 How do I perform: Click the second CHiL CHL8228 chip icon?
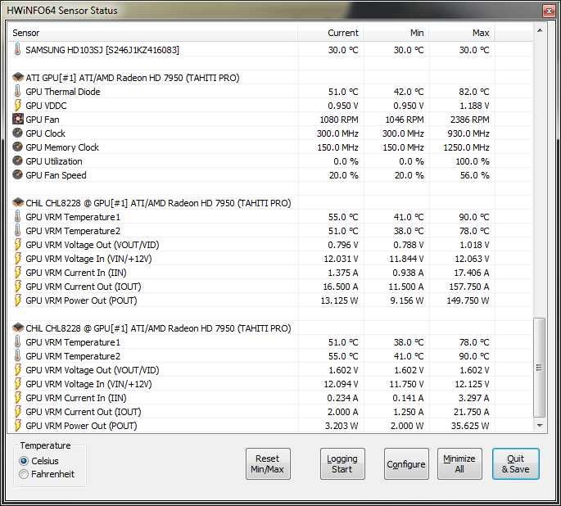tap(18, 328)
